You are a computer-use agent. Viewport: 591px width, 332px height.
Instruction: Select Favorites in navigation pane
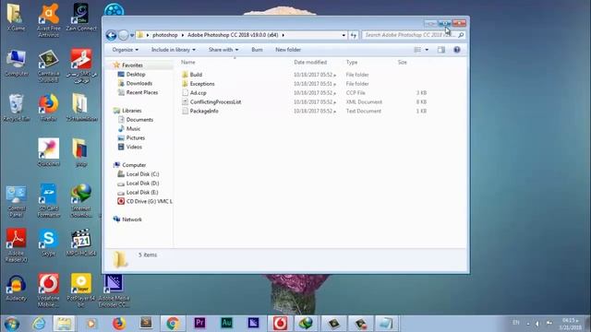pos(132,65)
